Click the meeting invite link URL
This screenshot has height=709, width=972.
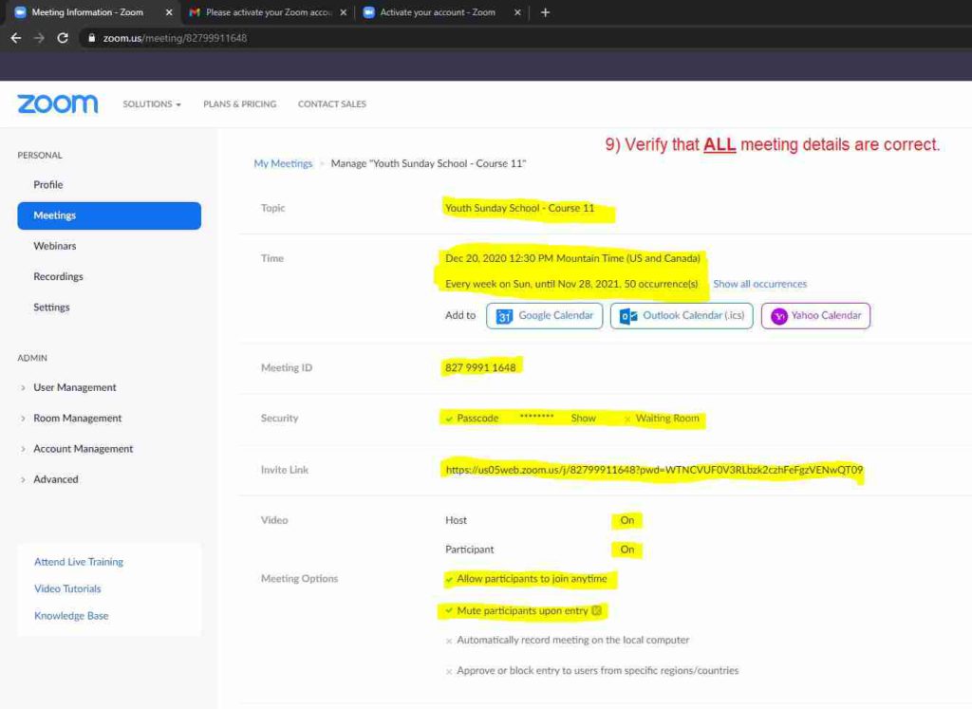coord(654,470)
